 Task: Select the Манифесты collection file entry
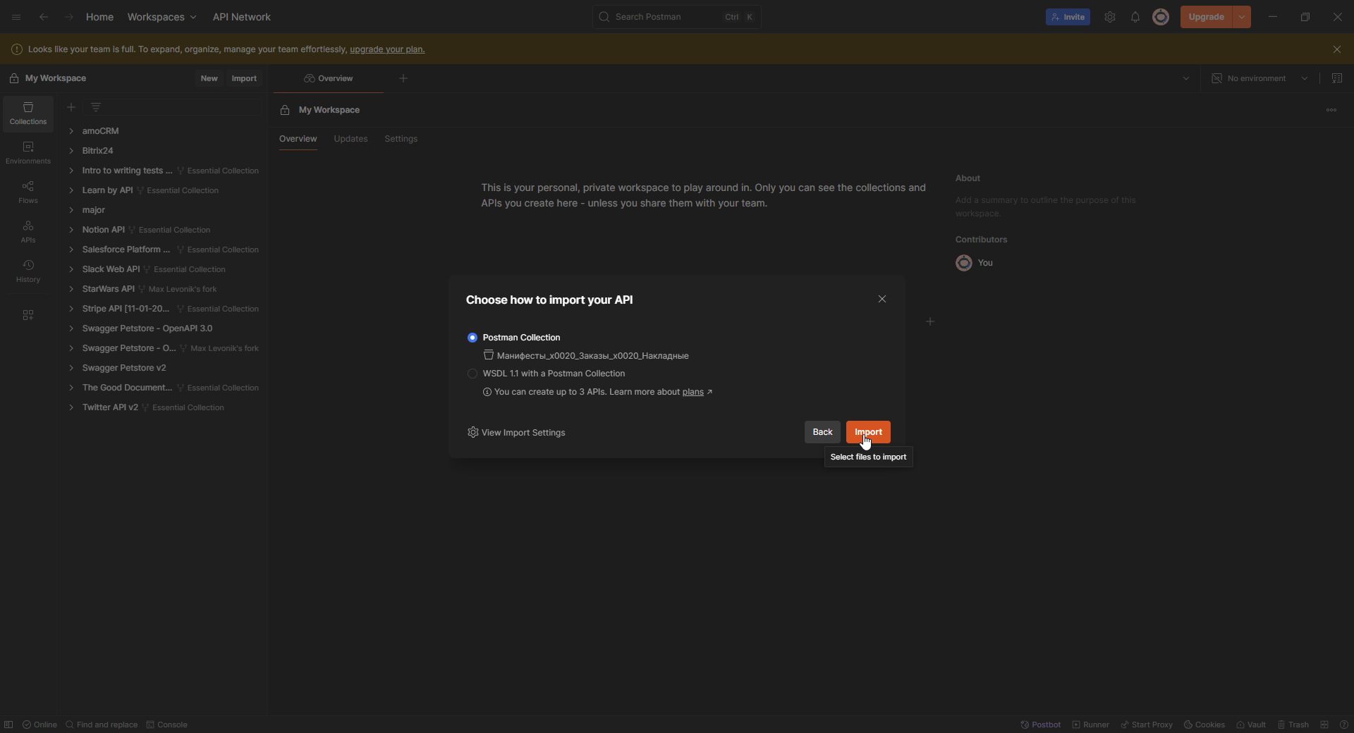(x=586, y=356)
